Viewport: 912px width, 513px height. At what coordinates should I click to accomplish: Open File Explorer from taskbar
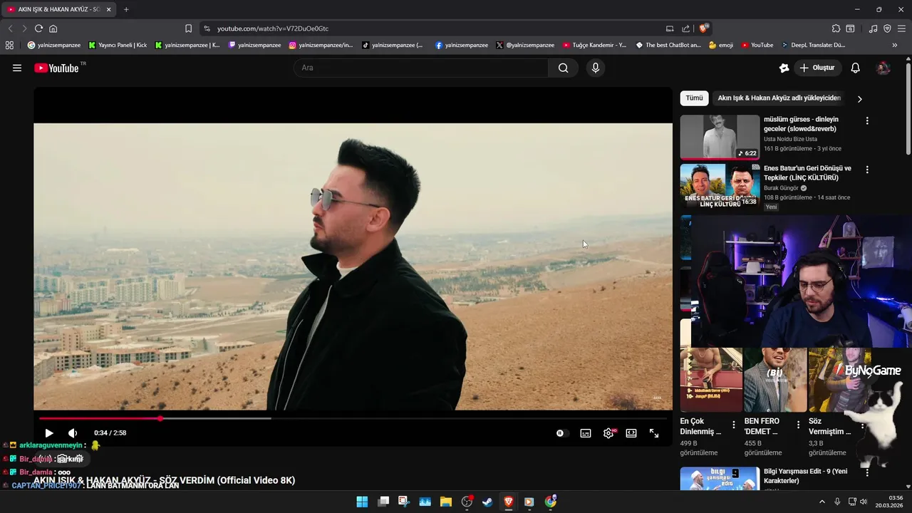446,502
